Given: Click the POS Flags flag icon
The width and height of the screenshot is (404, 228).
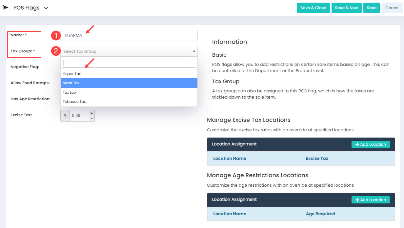Looking at the screenshot, I should tap(6, 8).
